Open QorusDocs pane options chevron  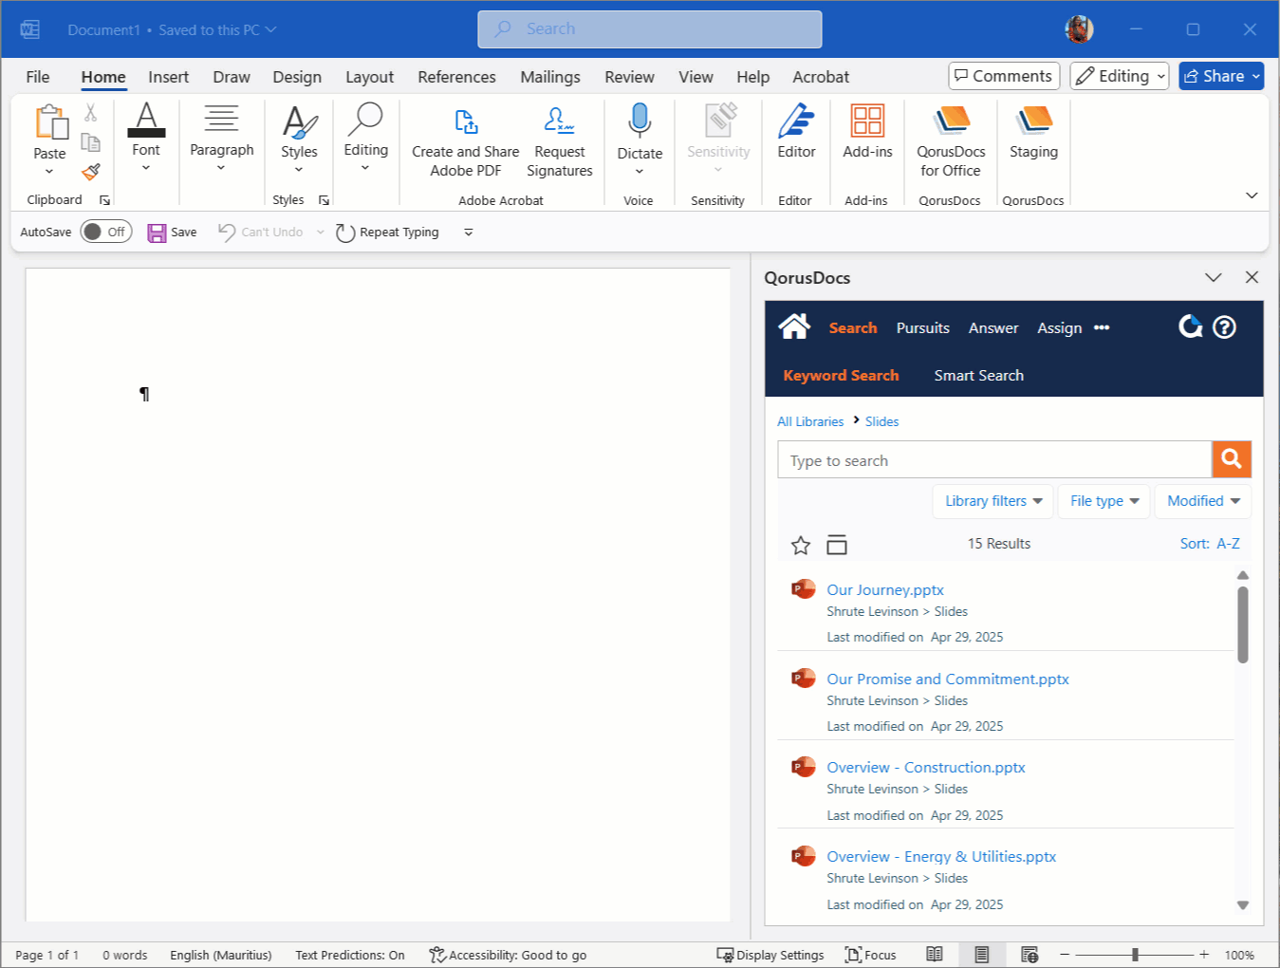coord(1214,277)
